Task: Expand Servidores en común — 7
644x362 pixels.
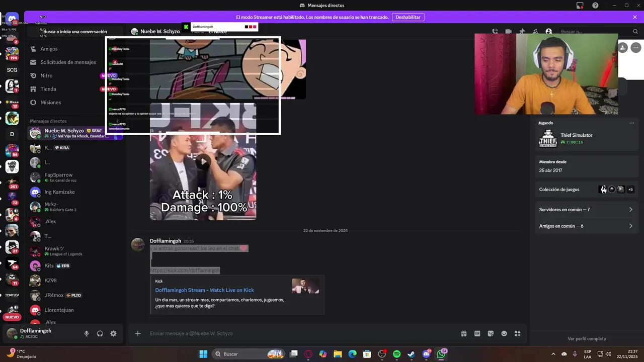Action: [586, 210]
